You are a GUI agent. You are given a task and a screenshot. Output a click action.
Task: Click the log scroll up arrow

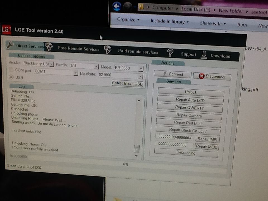tap(139, 100)
